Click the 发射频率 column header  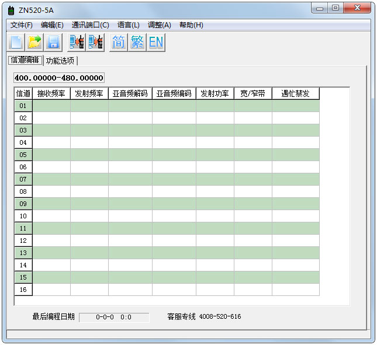[89, 93]
